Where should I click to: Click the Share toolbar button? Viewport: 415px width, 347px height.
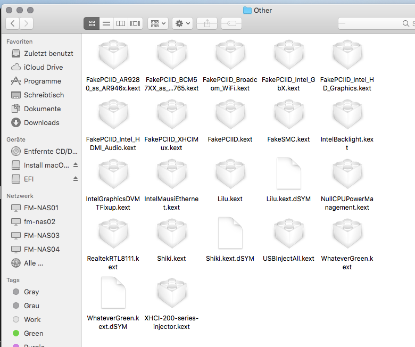pos(207,23)
